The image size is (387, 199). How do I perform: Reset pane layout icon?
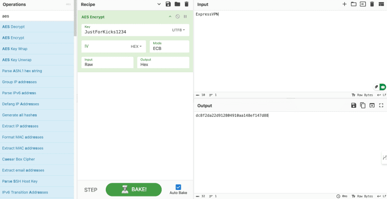click(381, 4)
